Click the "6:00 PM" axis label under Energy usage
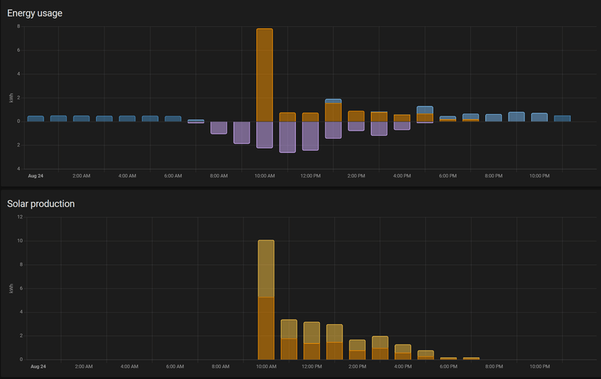601x379 pixels. point(448,176)
